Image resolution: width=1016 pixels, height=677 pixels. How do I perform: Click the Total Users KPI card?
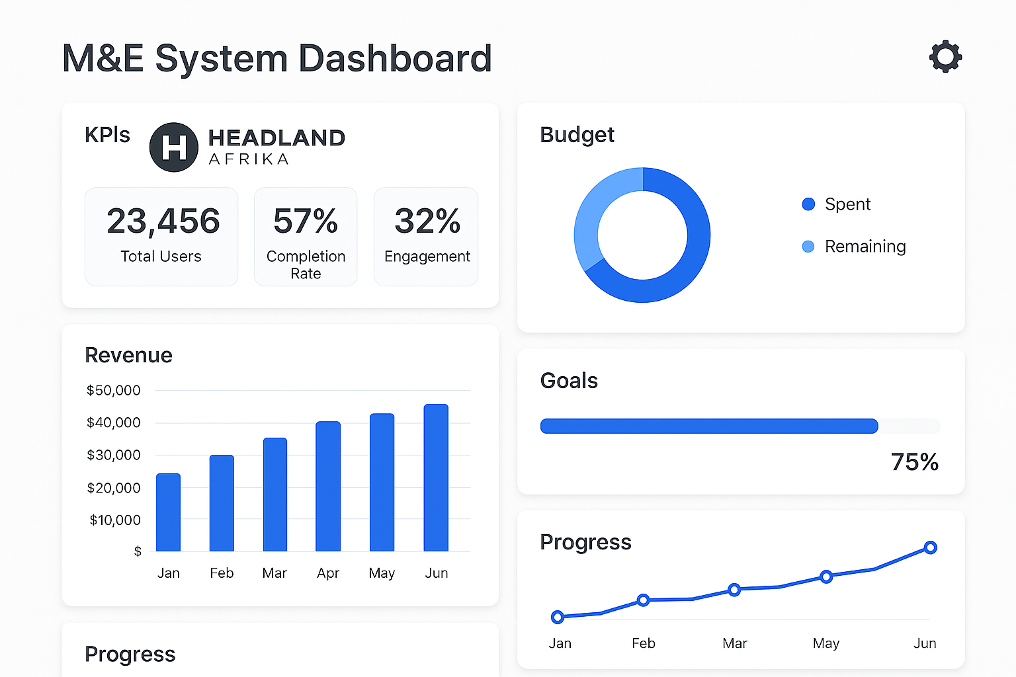coord(161,237)
